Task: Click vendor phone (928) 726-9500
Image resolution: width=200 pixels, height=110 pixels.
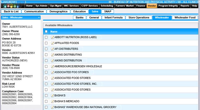Action: [11, 68]
